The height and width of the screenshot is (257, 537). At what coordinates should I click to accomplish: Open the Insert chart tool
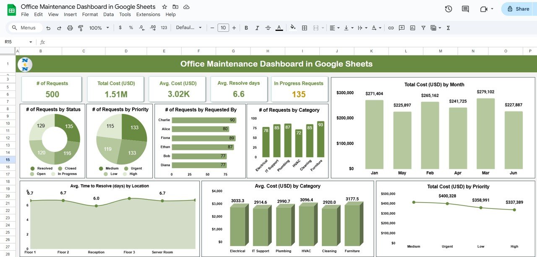413,28
